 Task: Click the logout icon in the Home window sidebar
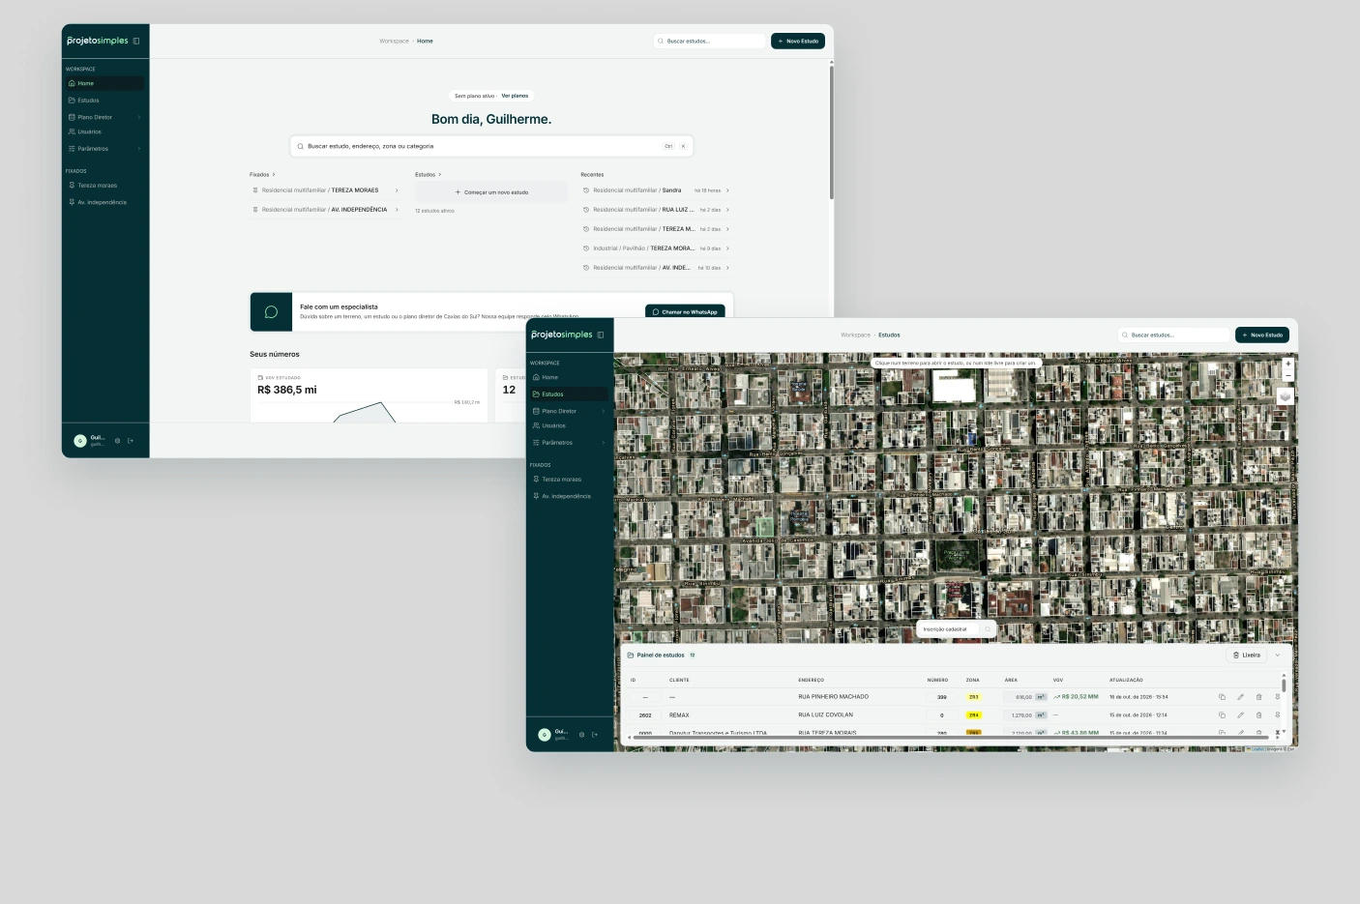click(131, 441)
